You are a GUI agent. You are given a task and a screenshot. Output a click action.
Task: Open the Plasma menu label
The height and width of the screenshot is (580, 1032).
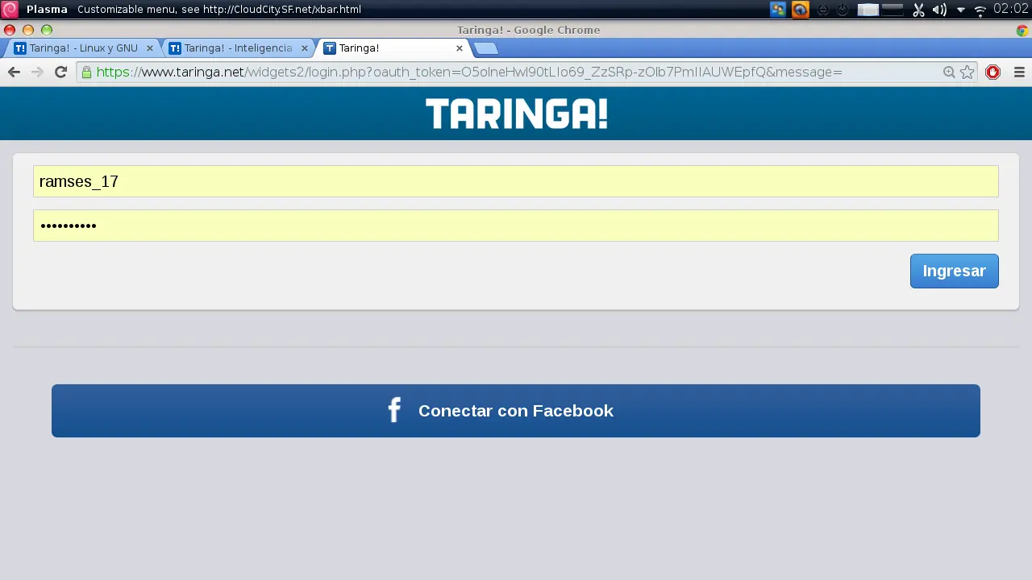(x=47, y=10)
